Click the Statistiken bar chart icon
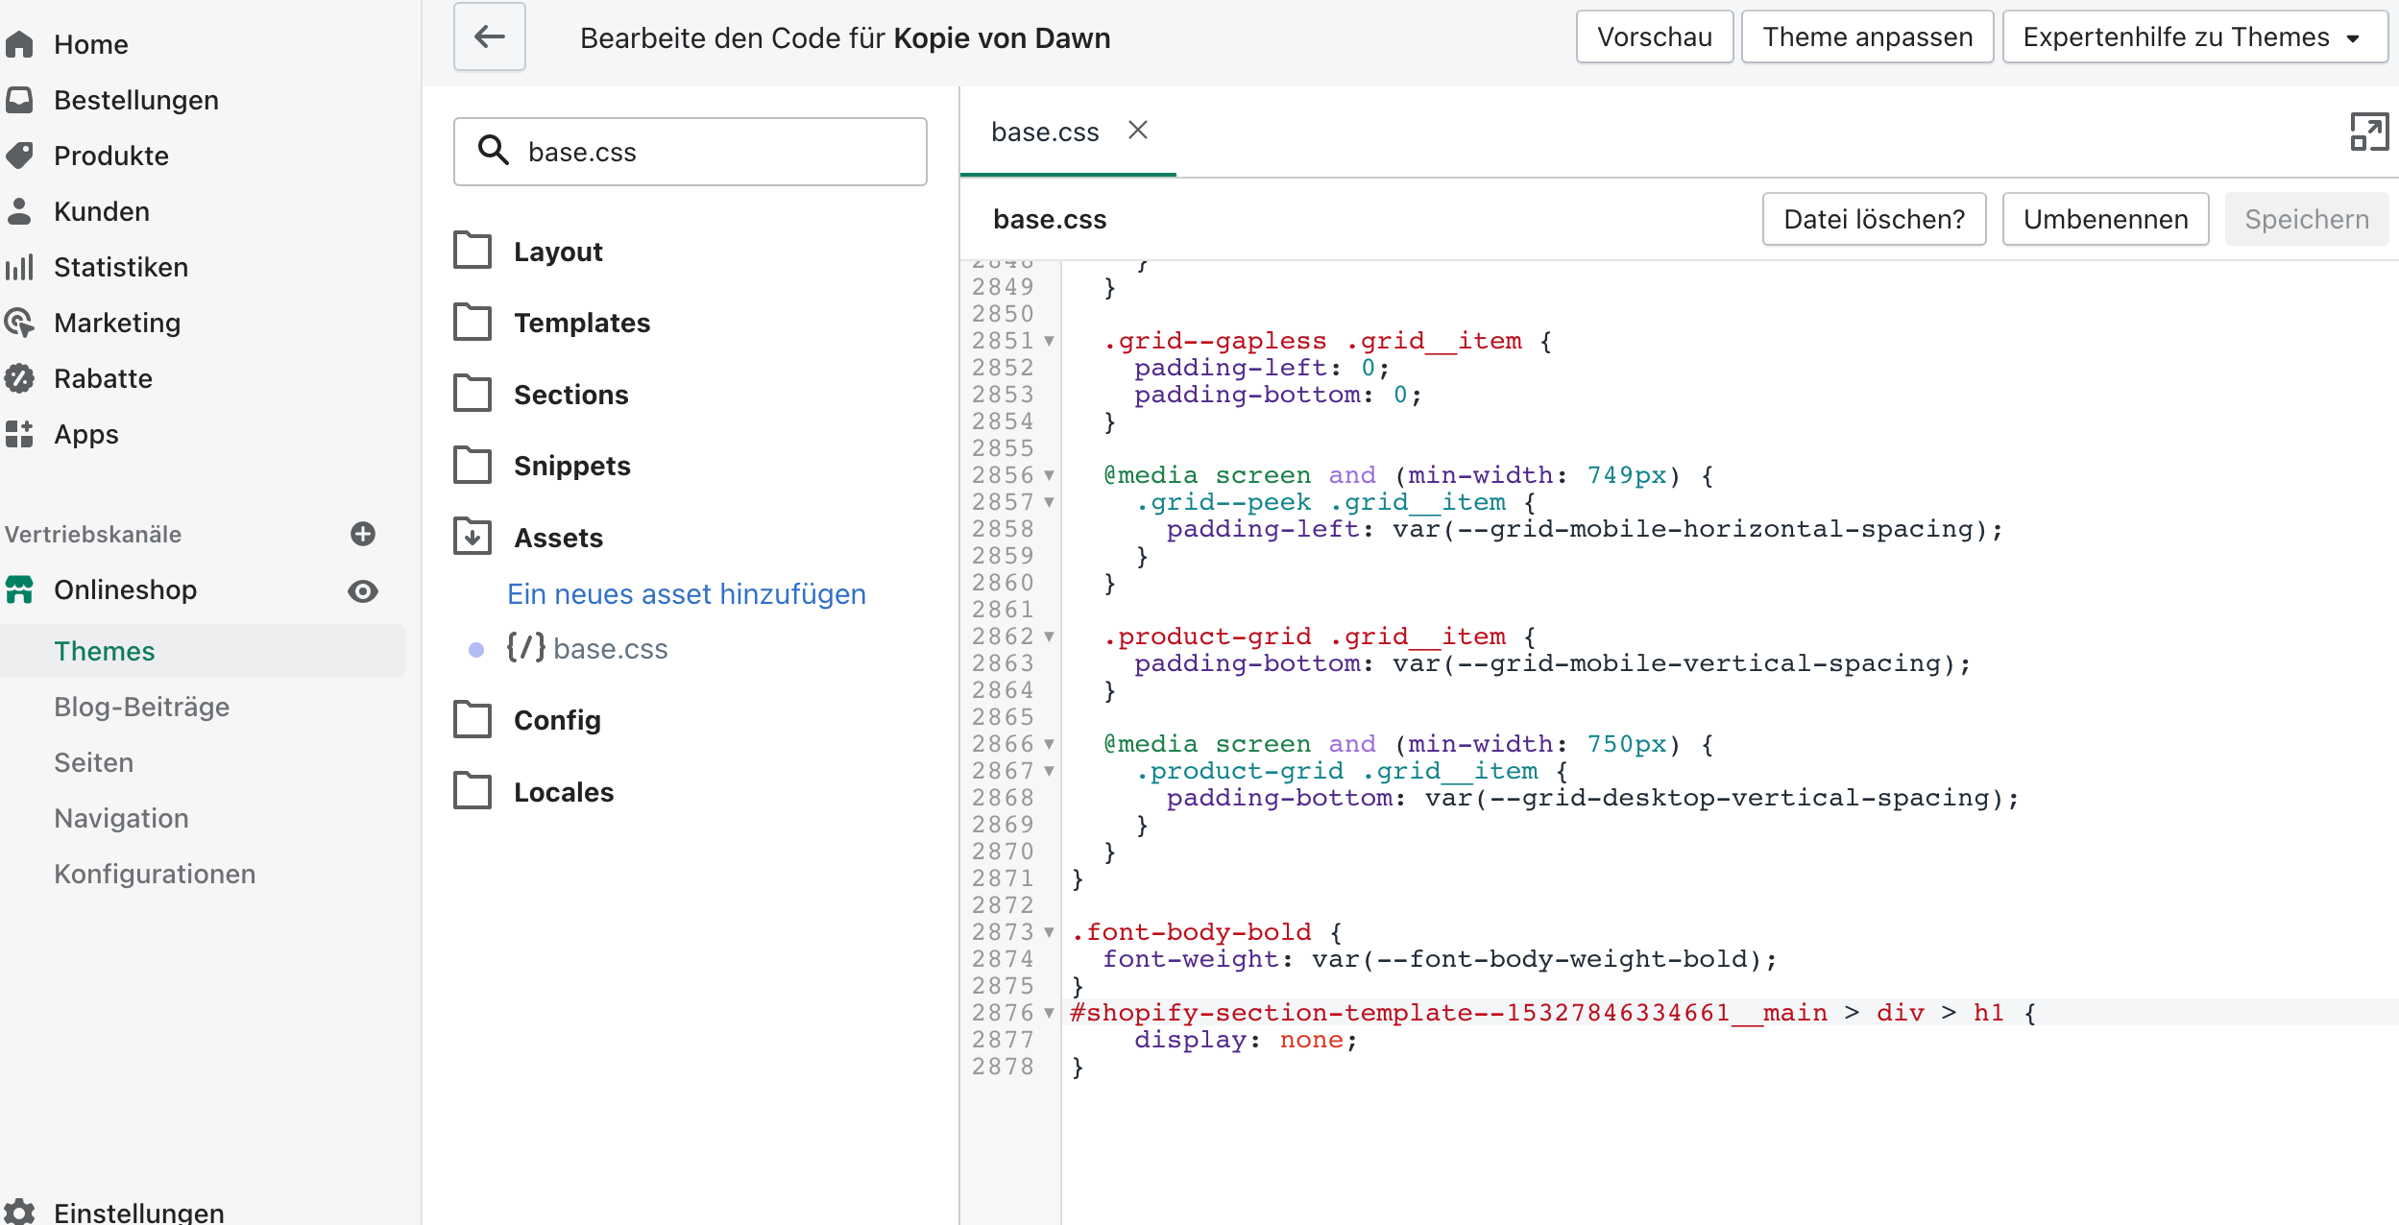The height and width of the screenshot is (1225, 2399). click(x=19, y=267)
